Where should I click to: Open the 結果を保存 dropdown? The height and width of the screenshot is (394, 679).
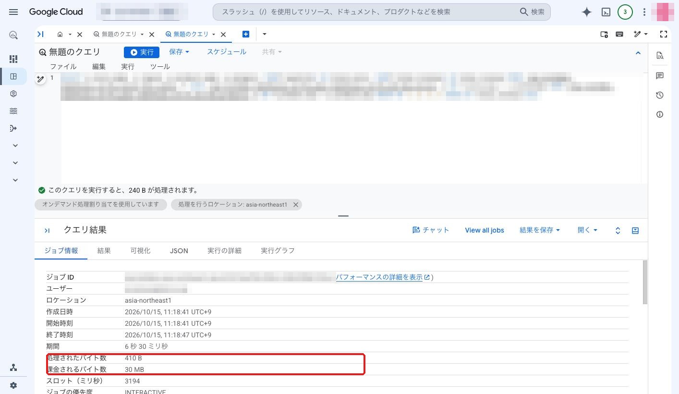pos(540,230)
